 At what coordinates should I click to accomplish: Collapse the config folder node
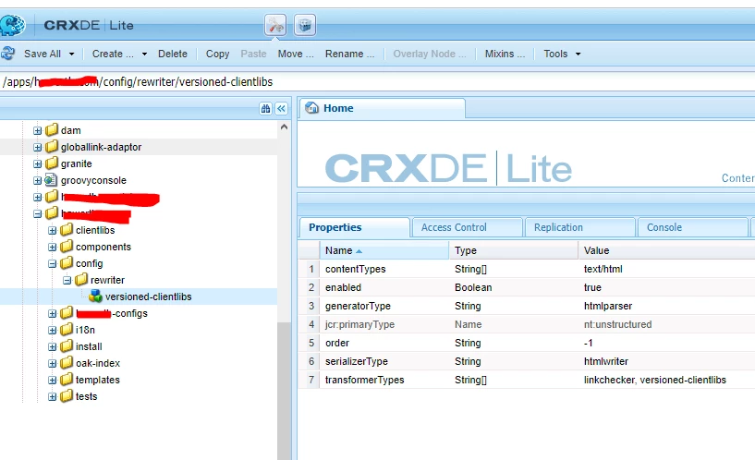tap(53, 263)
